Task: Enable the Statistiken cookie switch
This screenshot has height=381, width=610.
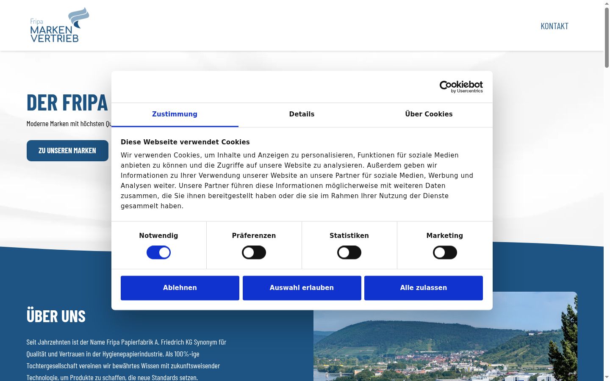Action: (x=349, y=253)
